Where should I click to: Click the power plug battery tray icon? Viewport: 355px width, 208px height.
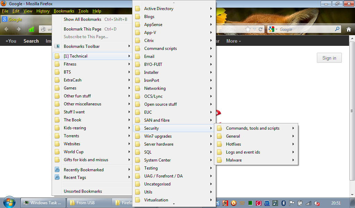[x=300, y=203]
